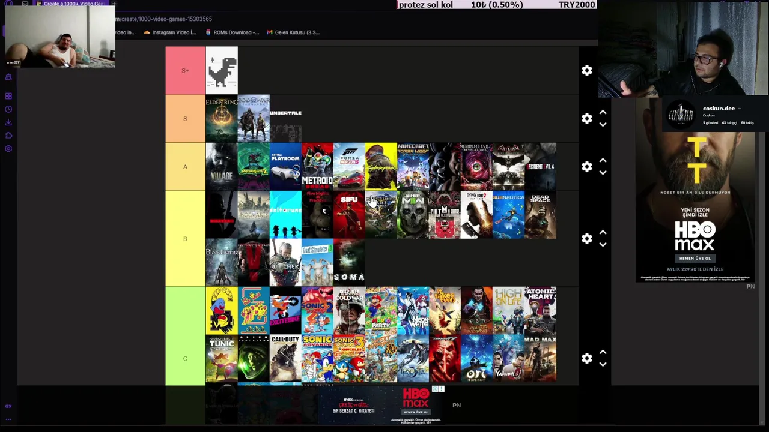Select the Tunic tile
The height and width of the screenshot is (432, 769).
coord(222,359)
